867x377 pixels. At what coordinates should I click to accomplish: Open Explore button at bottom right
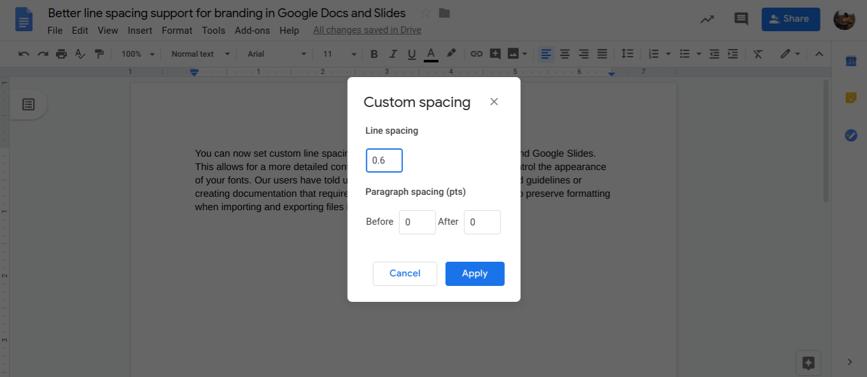pos(808,363)
